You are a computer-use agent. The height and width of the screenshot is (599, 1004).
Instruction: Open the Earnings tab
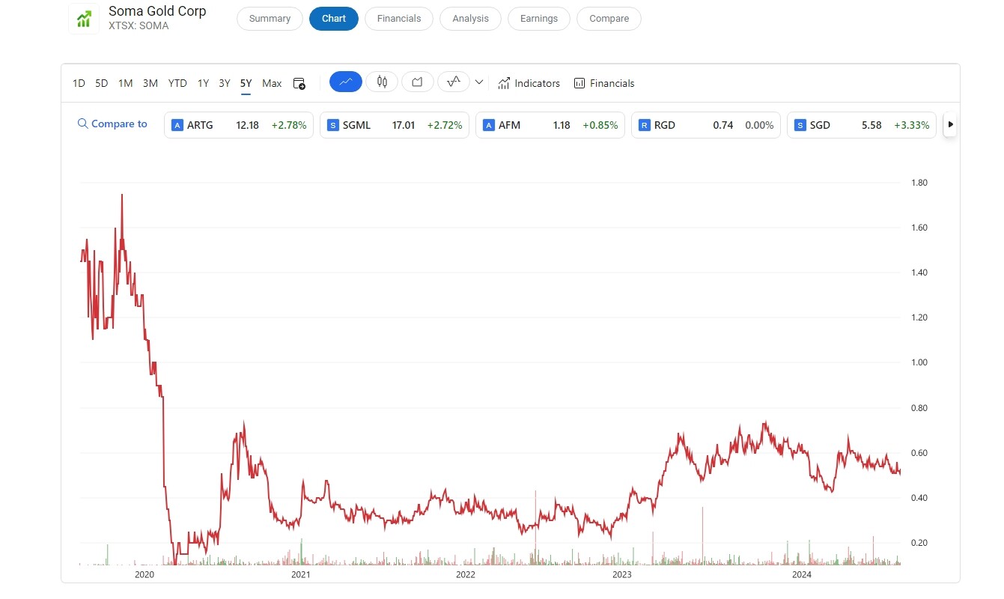point(539,19)
